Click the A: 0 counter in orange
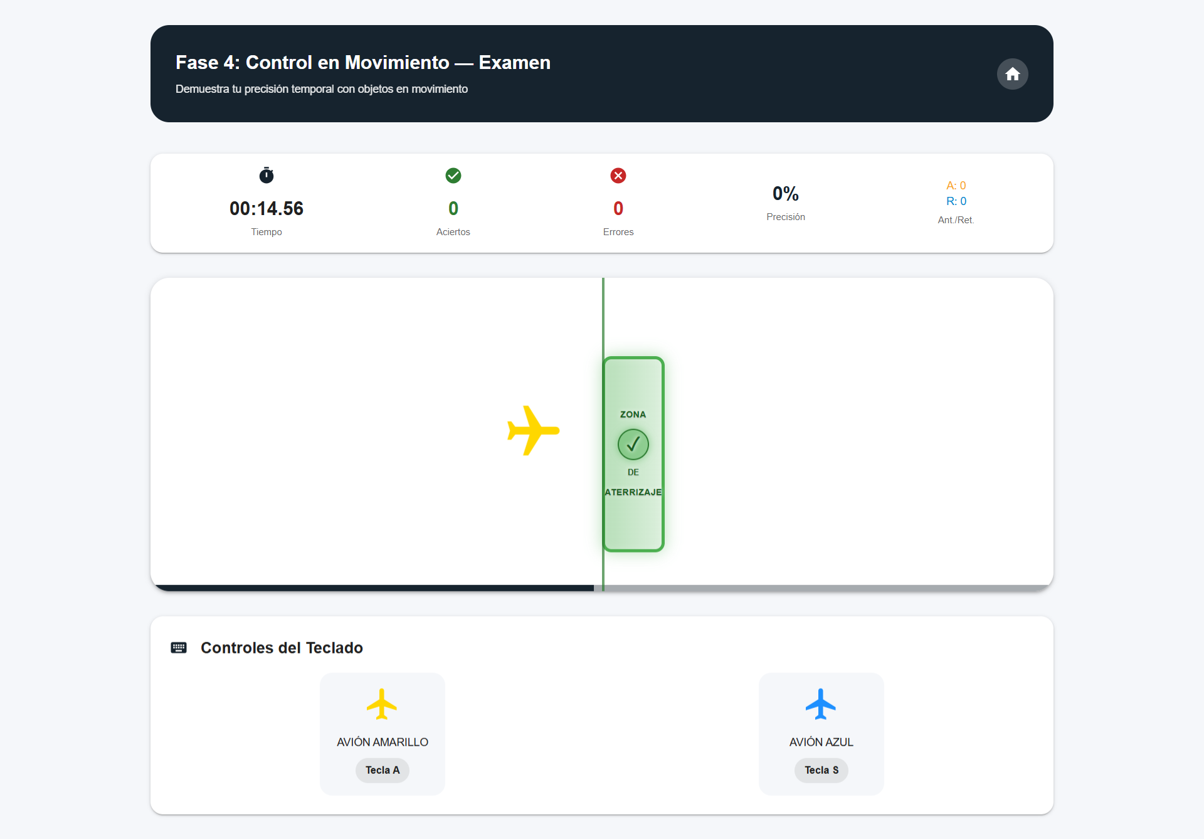Screen dimensions: 1204x839 (956, 185)
